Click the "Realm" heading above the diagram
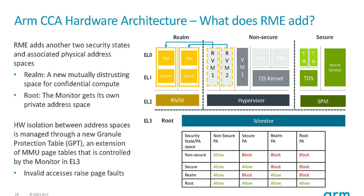The width and height of the screenshot is (364, 196). point(181,37)
